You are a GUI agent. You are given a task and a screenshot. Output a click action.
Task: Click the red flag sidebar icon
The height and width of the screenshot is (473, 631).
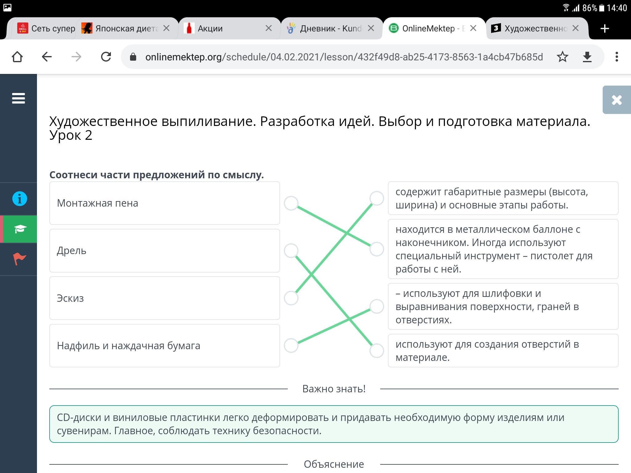coord(19,259)
